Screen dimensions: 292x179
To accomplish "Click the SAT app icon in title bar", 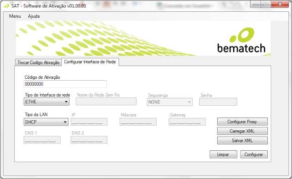I will point(6,6).
